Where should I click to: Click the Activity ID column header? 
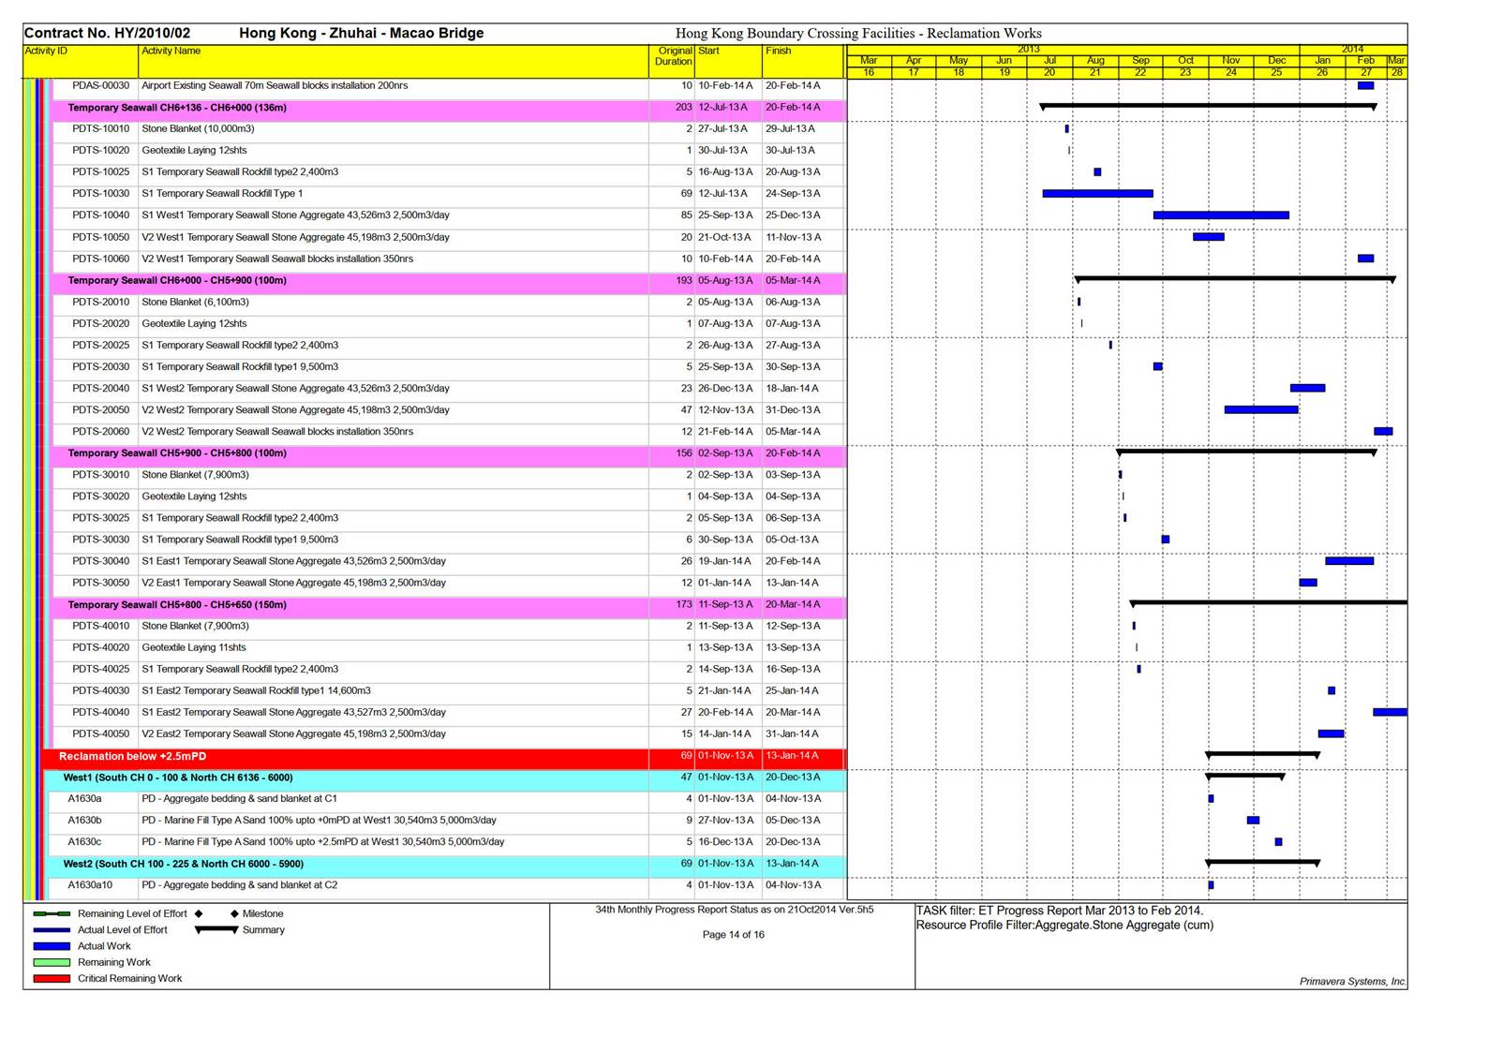(82, 61)
